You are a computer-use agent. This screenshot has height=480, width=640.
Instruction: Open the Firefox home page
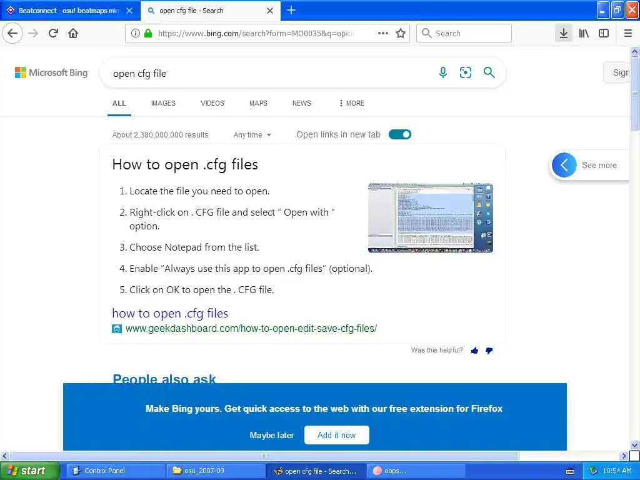[73, 34]
